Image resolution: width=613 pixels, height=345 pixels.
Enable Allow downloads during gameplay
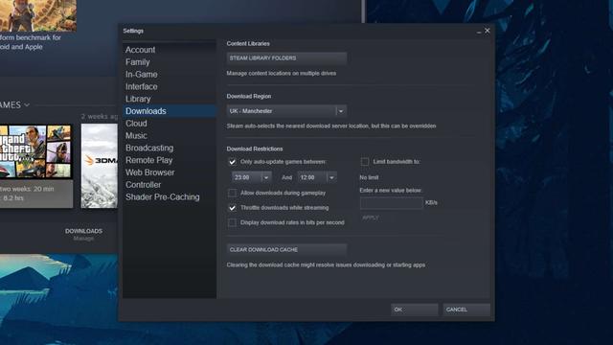click(232, 193)
